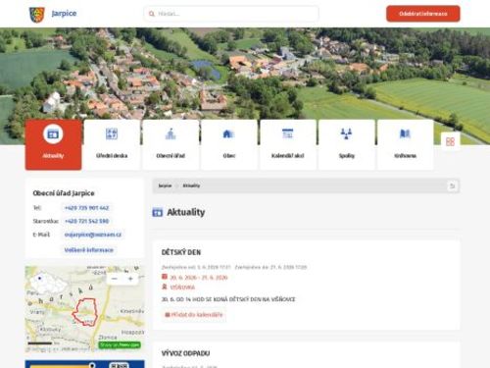Open the Obecní úřad tile
The height and width of the screenshot is (368, 490).
pyautogui.click(x=171, y=144)
